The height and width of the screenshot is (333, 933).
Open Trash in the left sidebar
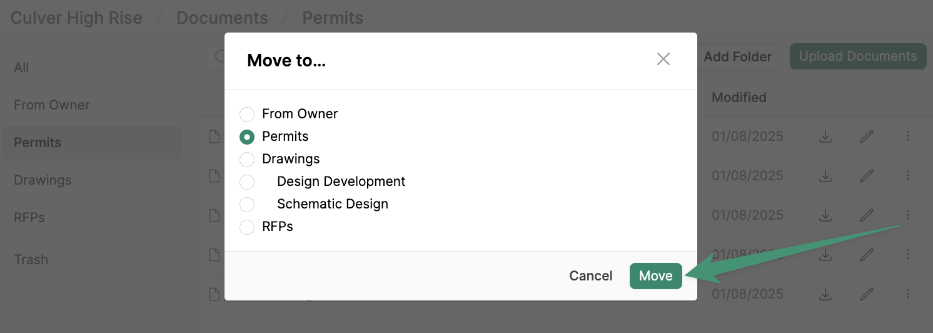click(x=31, y=259)
